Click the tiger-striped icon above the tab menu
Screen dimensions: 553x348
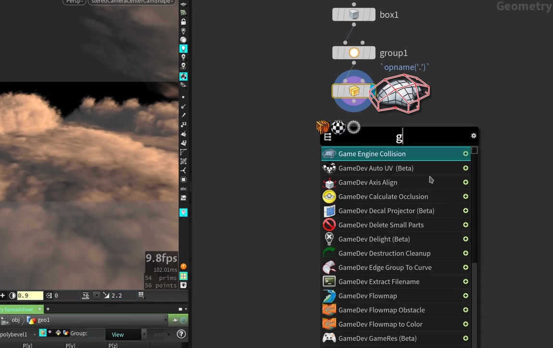tap(323, 127)
